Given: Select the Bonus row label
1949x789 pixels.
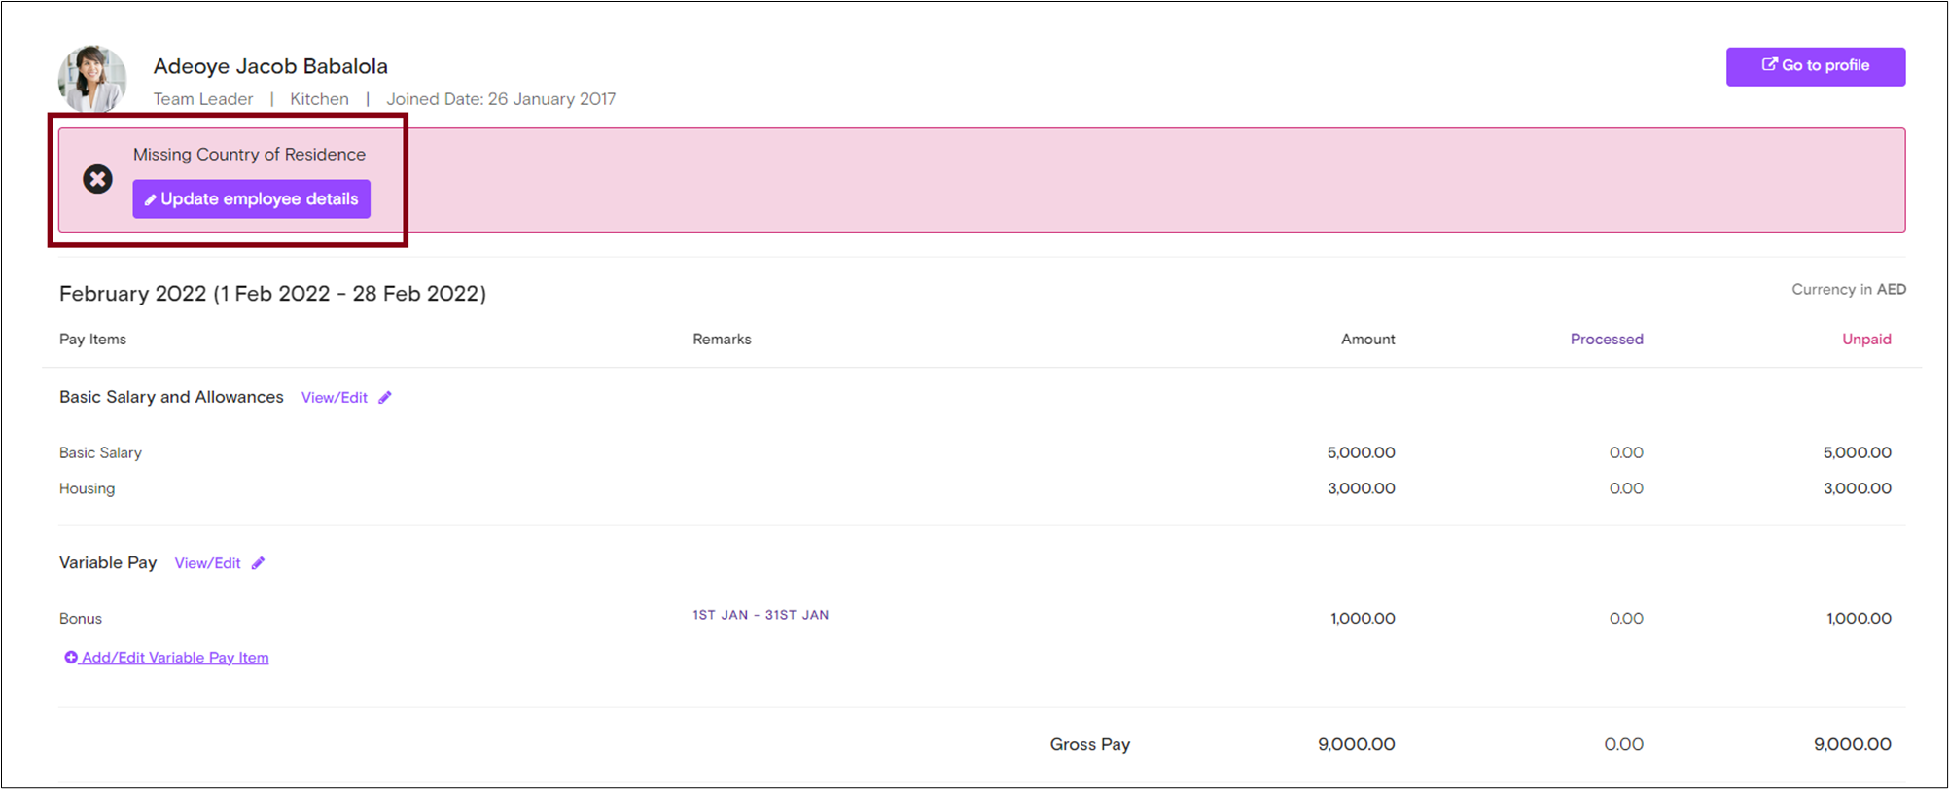Looking at the screenshot, I should pyautogui.click(x=81, y=618).
